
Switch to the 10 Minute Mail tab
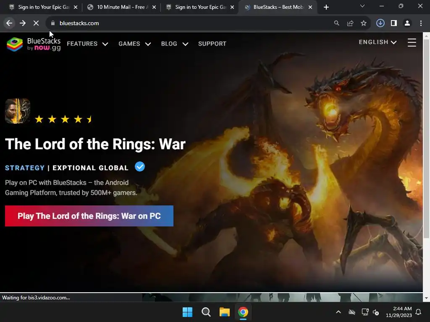[121, 7]
